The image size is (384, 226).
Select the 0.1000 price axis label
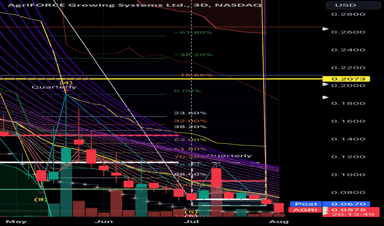point(348,175)
